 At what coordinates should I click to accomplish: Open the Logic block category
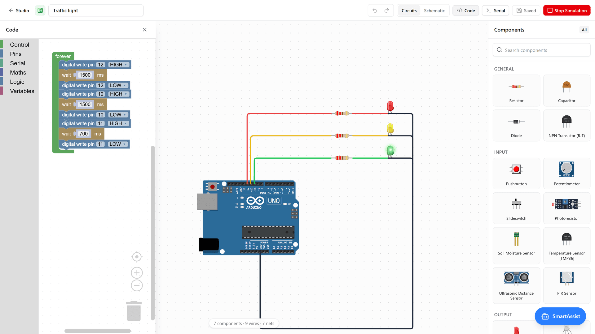(x=19, y=82)
